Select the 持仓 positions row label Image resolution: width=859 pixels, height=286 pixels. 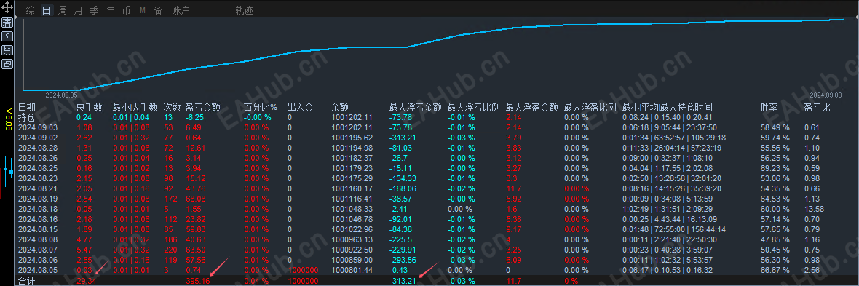[26, 117]
